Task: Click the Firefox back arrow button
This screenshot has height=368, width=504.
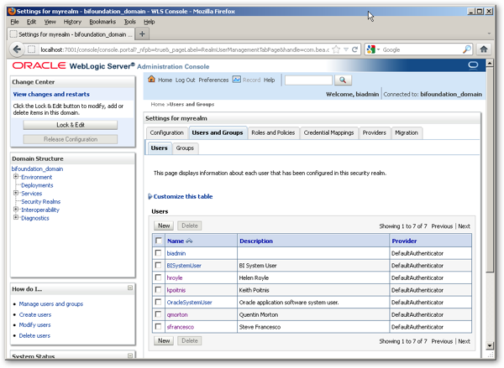Action: (17, 49)
